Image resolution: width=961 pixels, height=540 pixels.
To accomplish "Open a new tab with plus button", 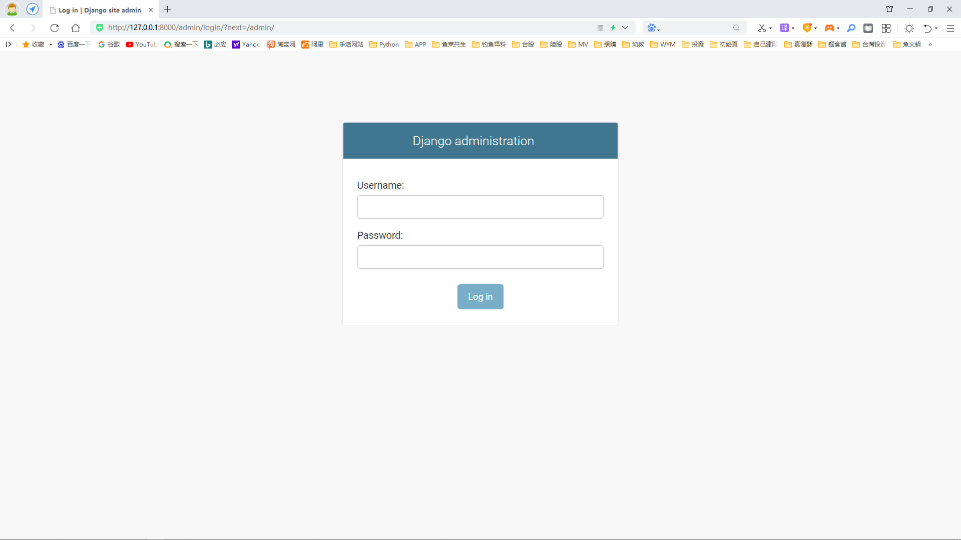I will click(x=168, y=10).
